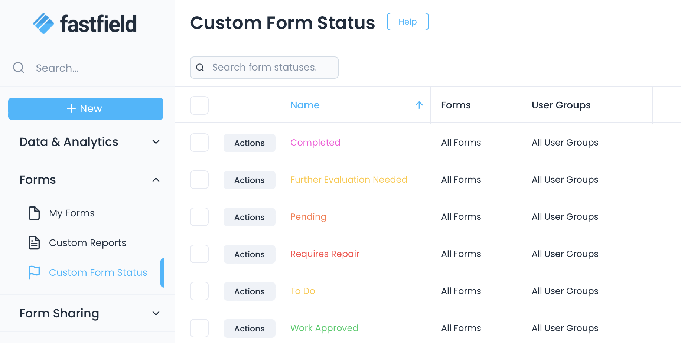Check the checkbox beside Requires Repair
This screenshot has width=681, height=343.
tap(199, 254)
